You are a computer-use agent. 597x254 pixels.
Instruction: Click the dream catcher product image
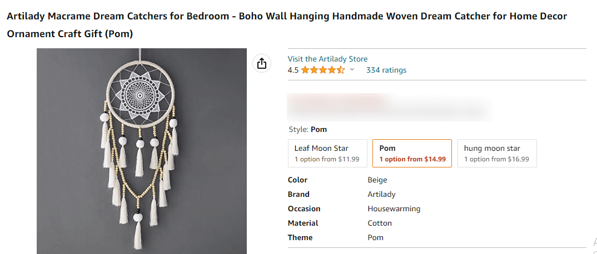(x=142, y=151)
